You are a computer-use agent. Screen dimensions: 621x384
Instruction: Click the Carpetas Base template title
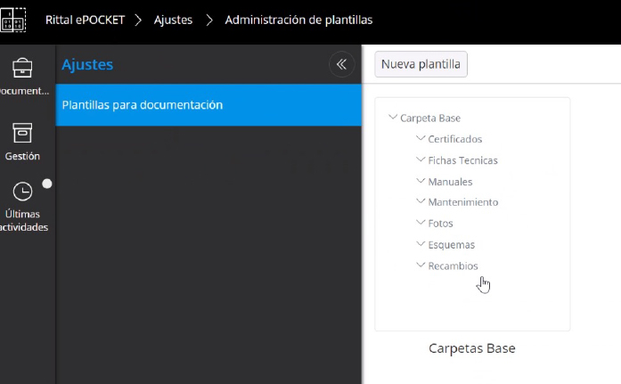pos(472,348)
